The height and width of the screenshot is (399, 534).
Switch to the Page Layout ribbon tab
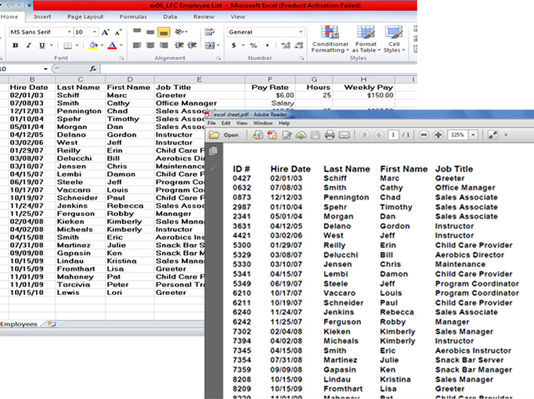[x=85, y=16]
